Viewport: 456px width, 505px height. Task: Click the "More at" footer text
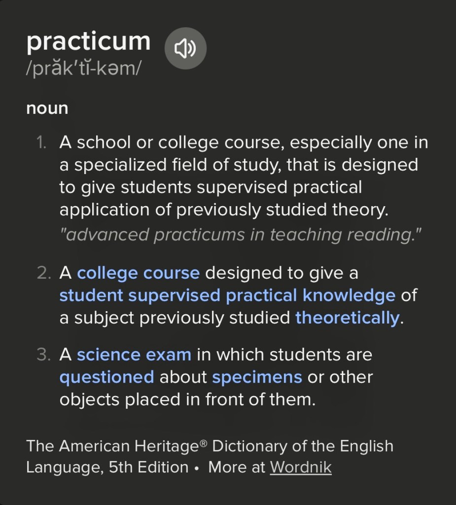[x=237, y=467]
